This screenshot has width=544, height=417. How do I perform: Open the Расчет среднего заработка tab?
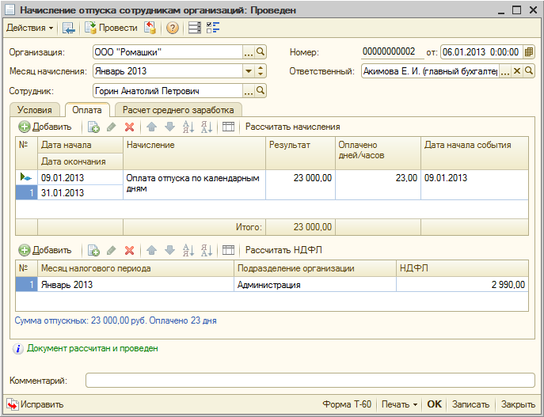[x=178, y=110]
